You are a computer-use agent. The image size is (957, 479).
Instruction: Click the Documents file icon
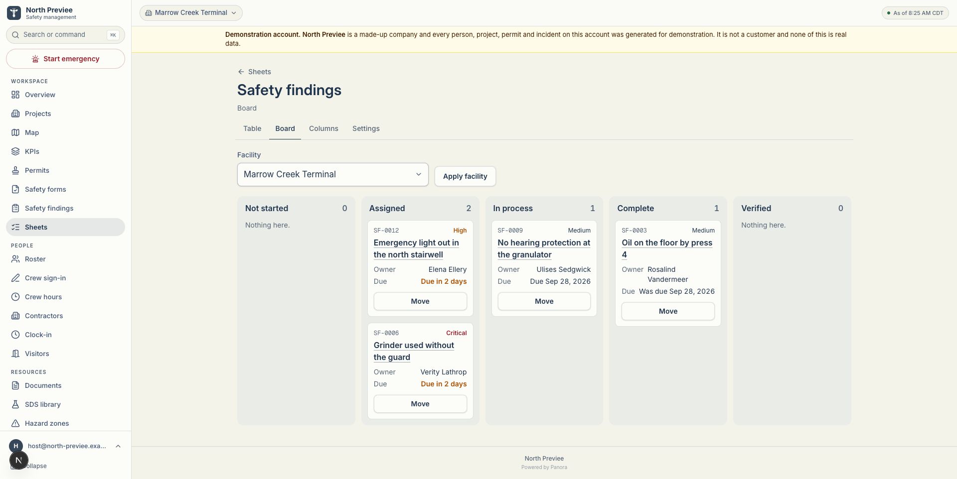click(x=15, y=385)
